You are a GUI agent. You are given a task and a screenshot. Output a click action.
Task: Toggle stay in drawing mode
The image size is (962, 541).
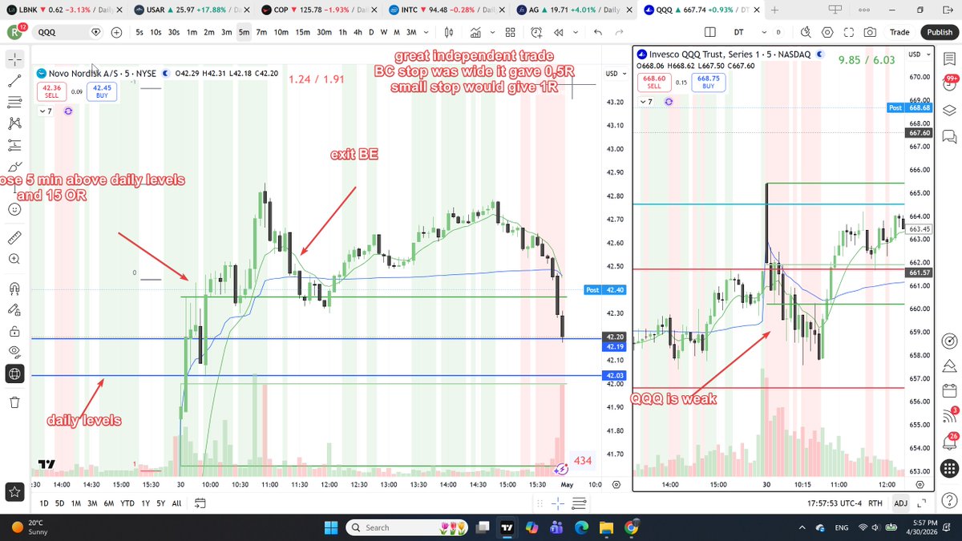pyautogui.click(x=14, y=309)
